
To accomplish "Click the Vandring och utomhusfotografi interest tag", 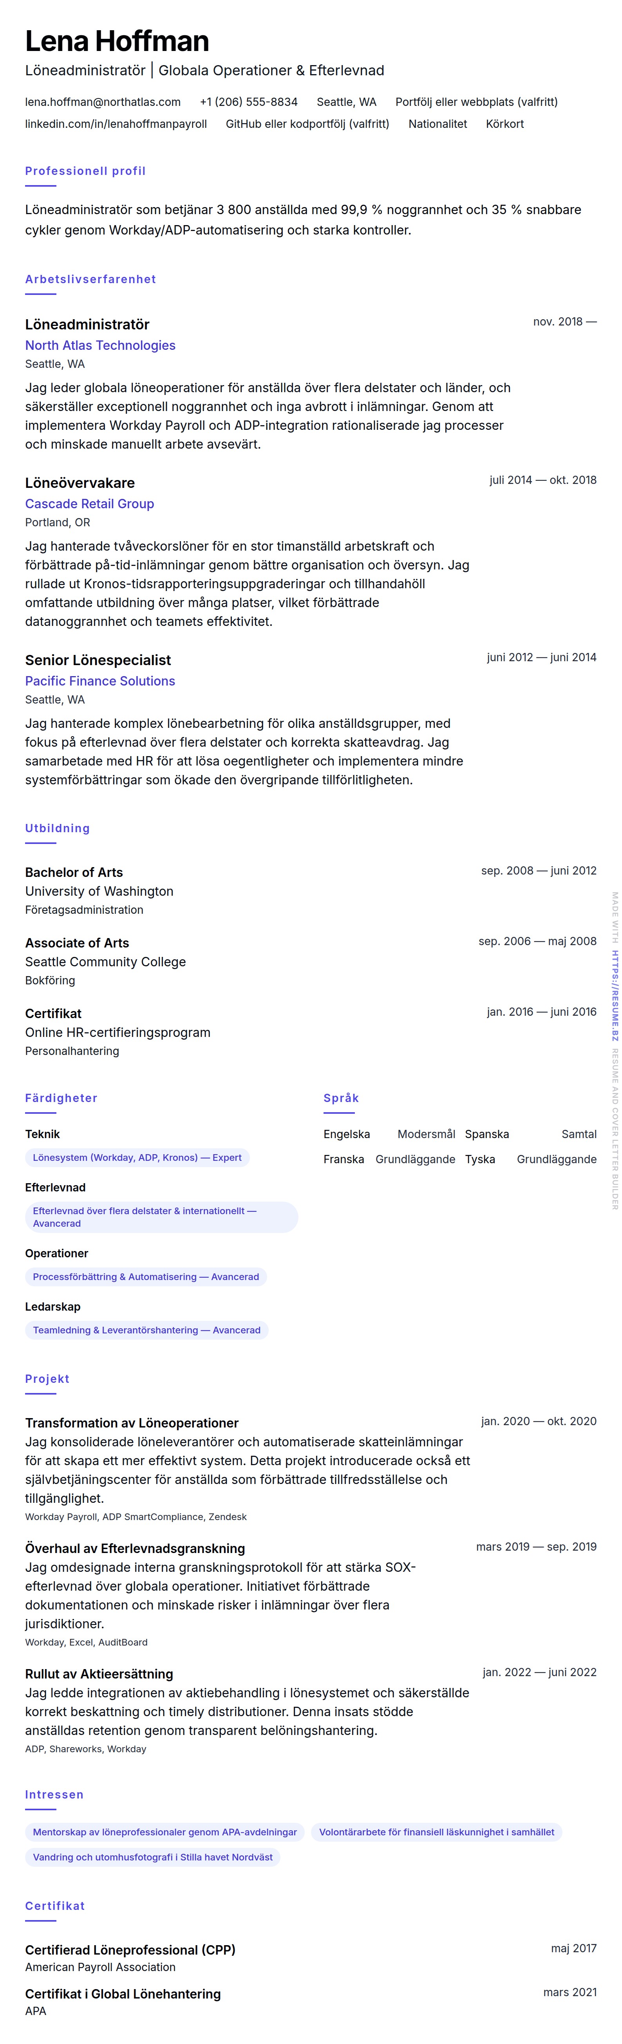I will coord(152,1857).
